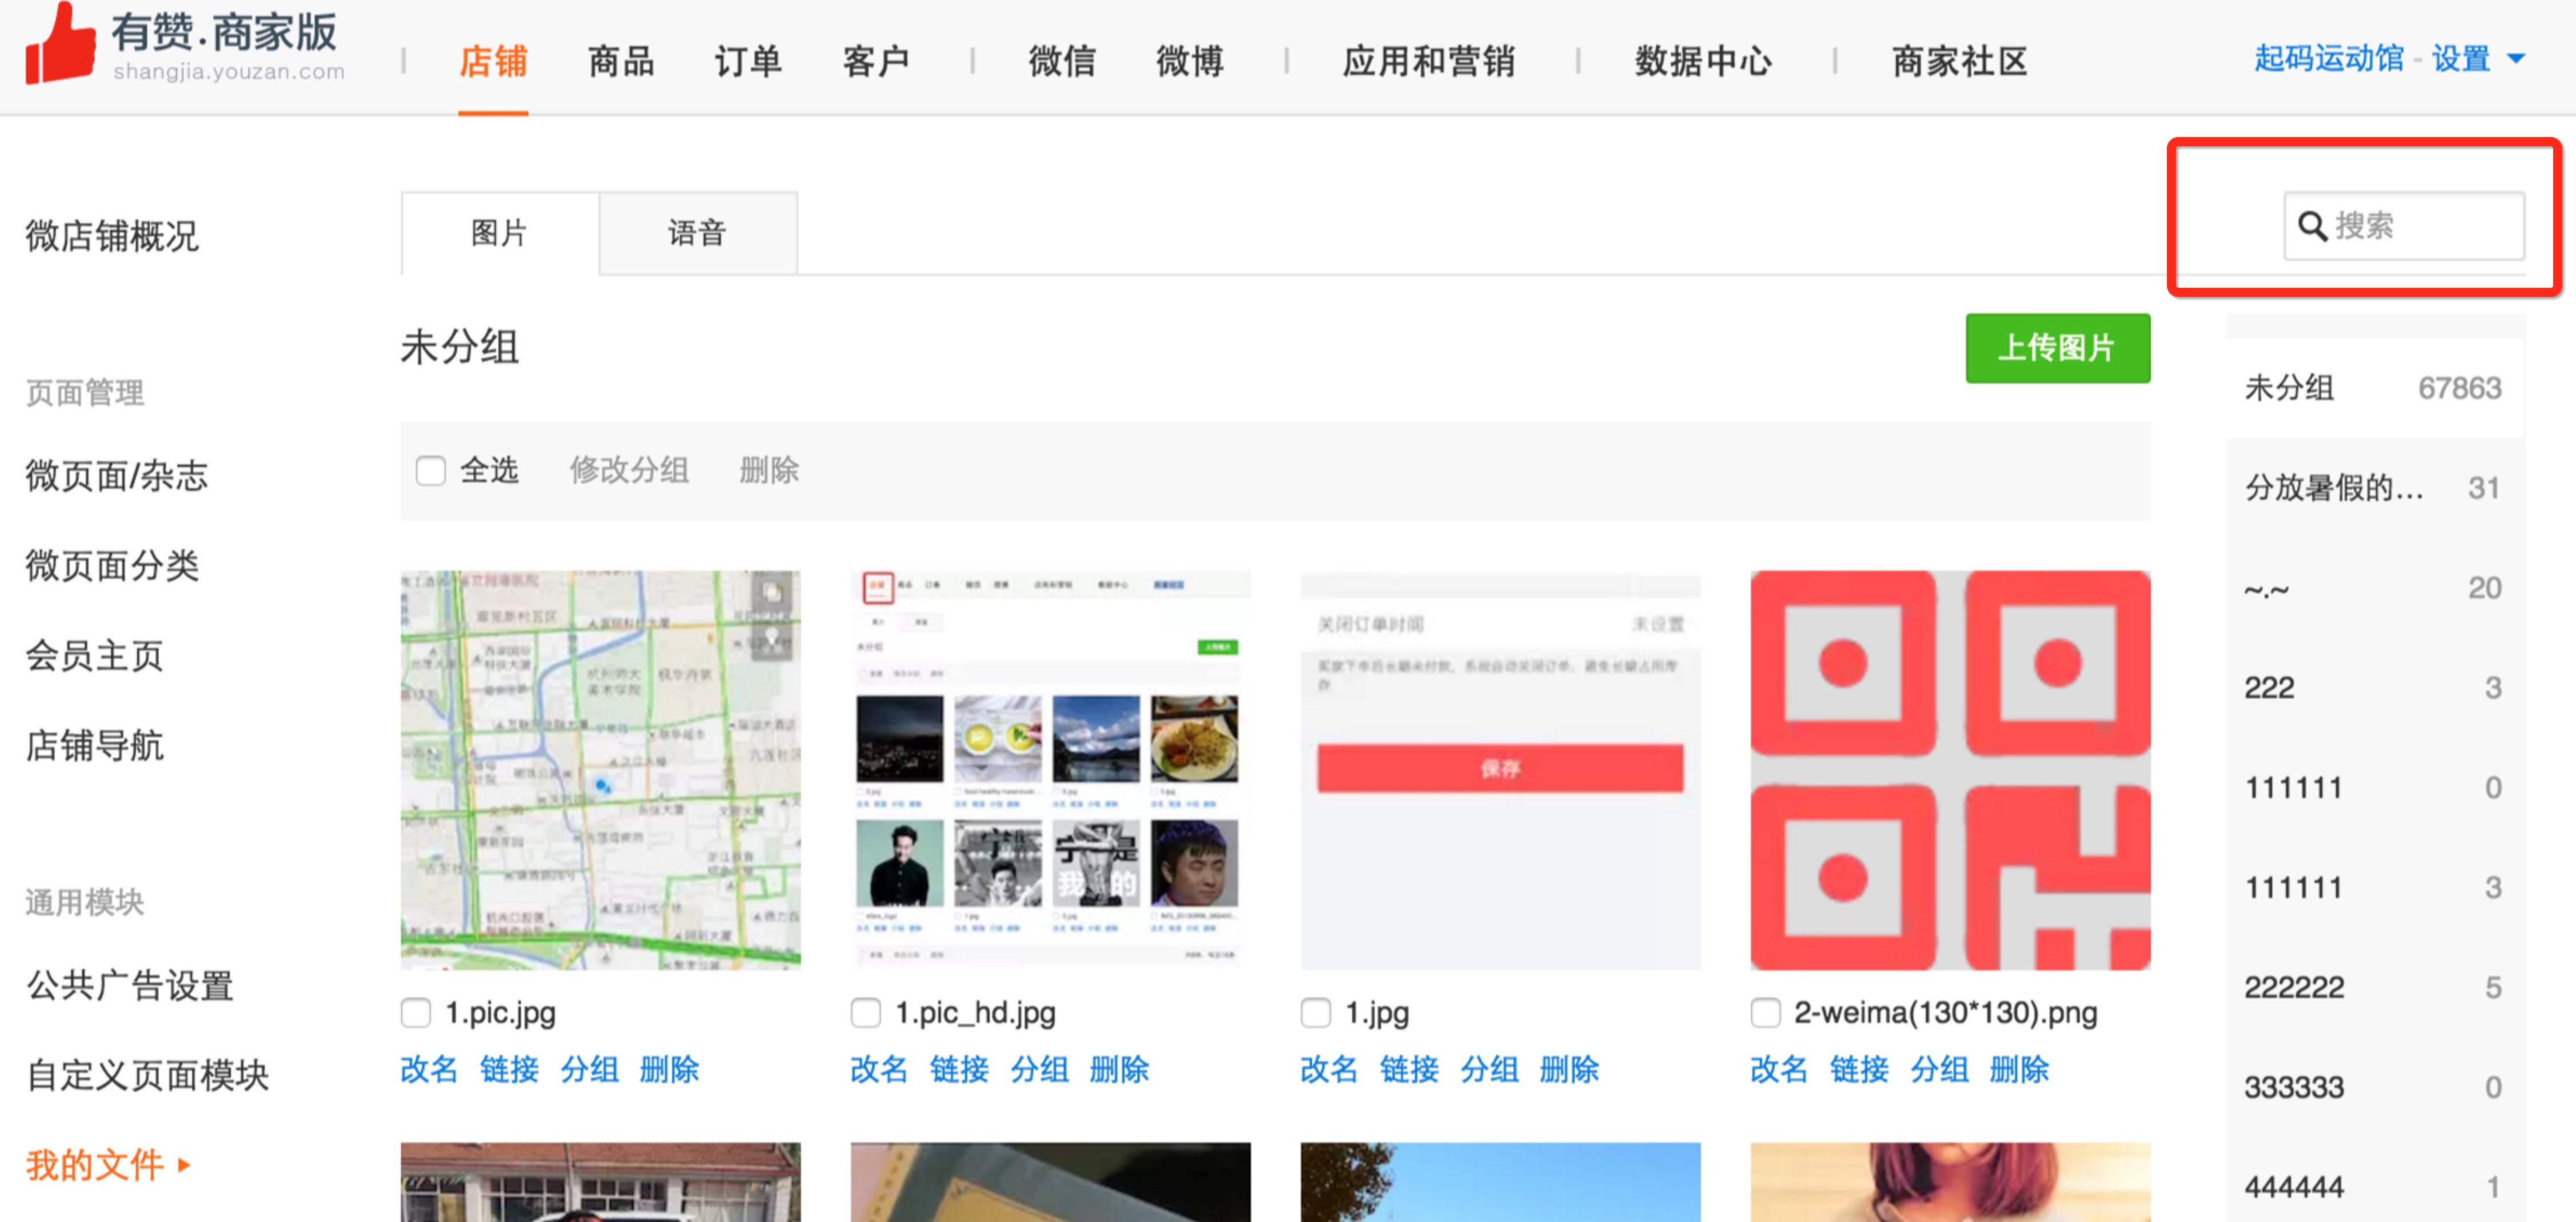Screen dimensions: 2576x1222
Task: Click 修改分组 in the batch bar
Action: (x=629, y=471)
